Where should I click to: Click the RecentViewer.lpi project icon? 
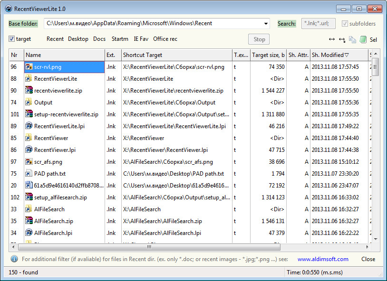click(x=29, y=150)
